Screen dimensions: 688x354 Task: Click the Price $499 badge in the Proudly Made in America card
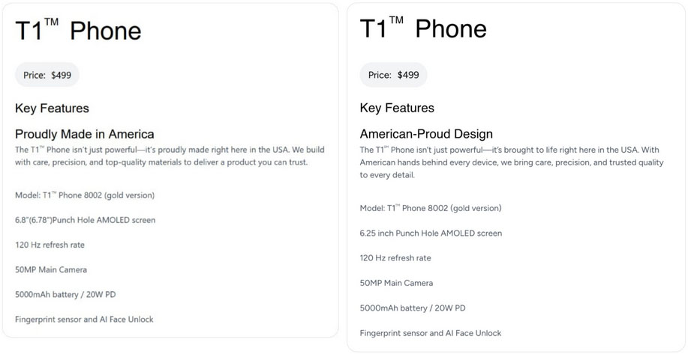tap(47, 75)
